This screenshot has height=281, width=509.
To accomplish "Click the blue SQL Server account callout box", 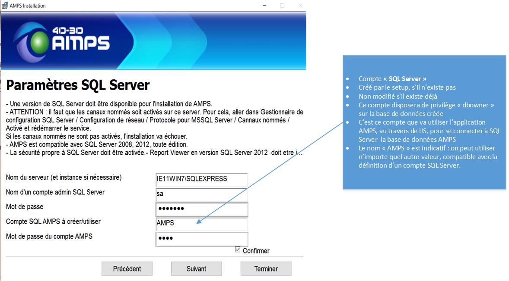I will (424, 122).
